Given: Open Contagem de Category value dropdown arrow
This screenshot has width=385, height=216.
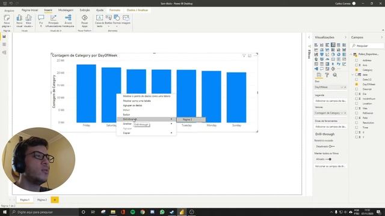Looking at the screenshot, I should pyautogui.click(x=342, y=113).
